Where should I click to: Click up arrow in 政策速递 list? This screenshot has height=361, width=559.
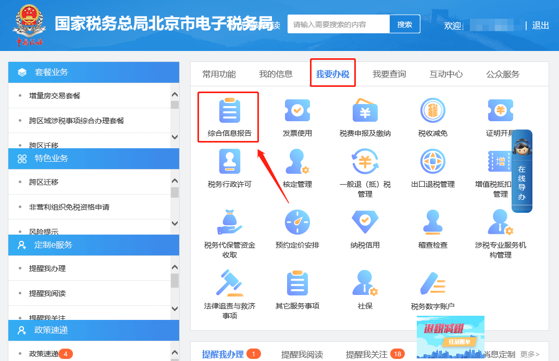(175, 353)
